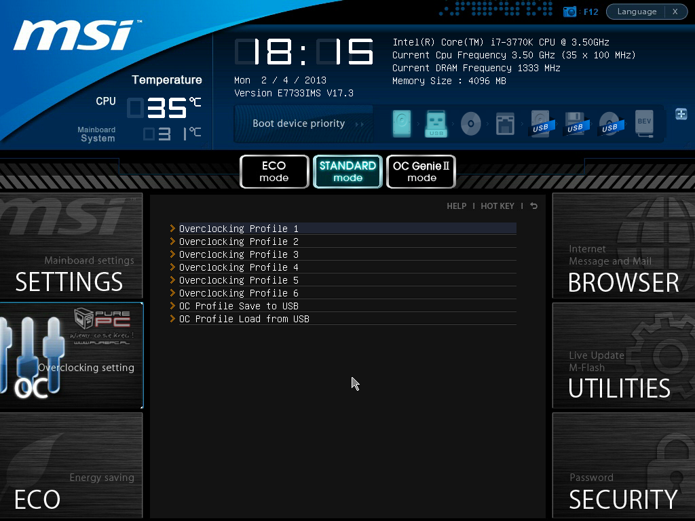Select the hard disk boot device icon
Screen dimensions: 695x521
(402, 123)
